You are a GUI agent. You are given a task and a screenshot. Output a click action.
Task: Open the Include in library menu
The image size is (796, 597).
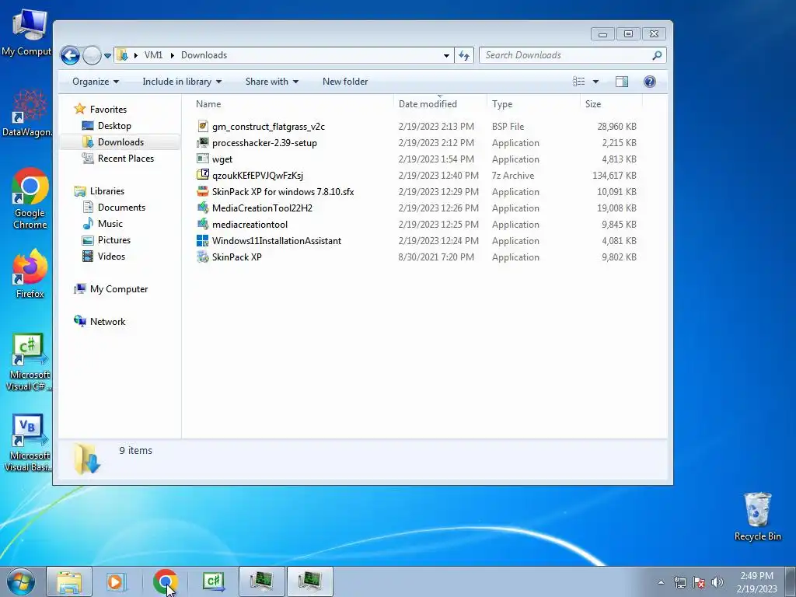point(182,82)
